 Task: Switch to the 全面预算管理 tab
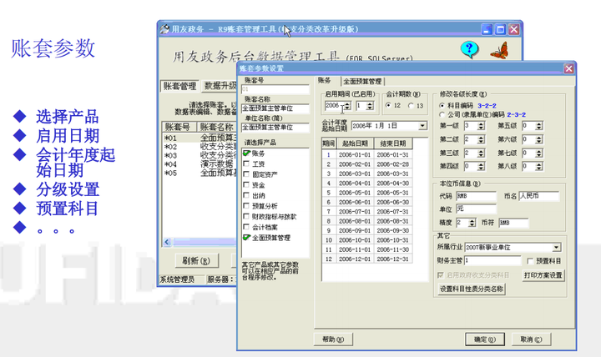[x=362, y=81]
